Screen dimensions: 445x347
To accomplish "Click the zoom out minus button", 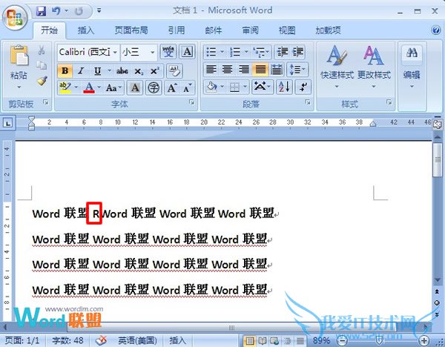I will pyautogui.click(x=343, y=340).
